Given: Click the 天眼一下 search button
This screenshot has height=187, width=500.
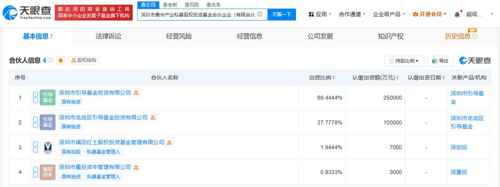Looking at the screenshot, I should click(282, 14).
